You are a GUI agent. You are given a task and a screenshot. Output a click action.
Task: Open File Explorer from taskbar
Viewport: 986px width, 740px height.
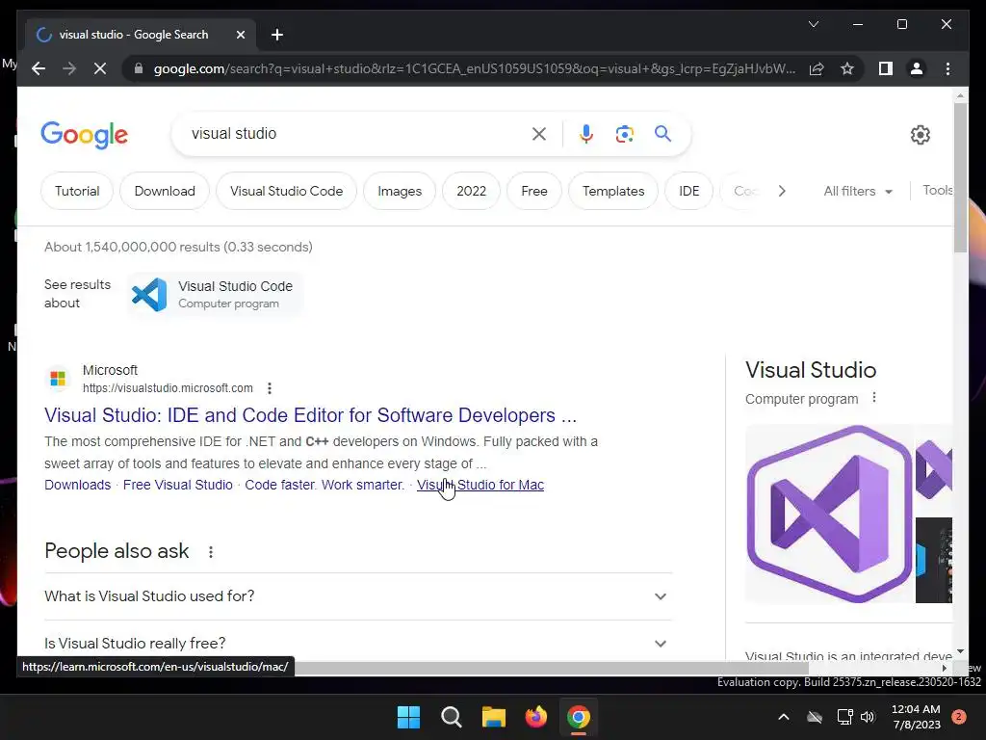coord(494,717)
